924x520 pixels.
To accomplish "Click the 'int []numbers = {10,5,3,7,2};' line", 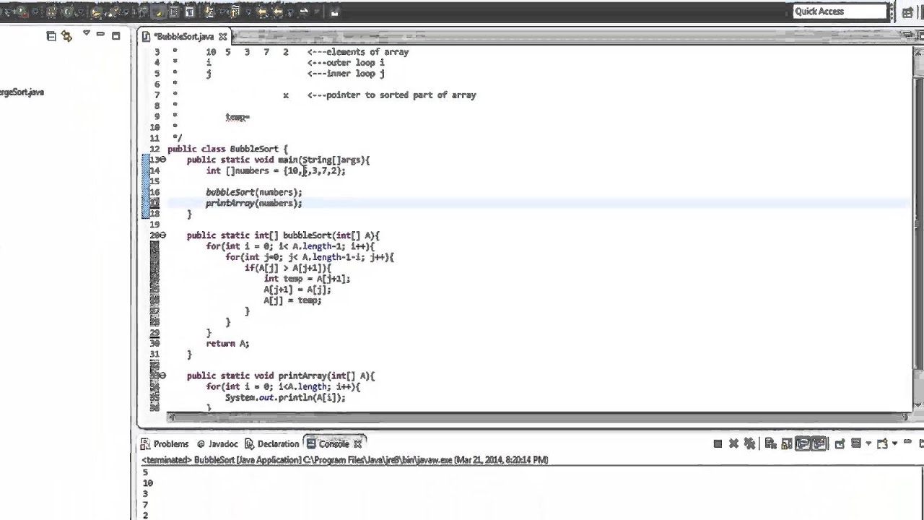I will coord(276,170).
